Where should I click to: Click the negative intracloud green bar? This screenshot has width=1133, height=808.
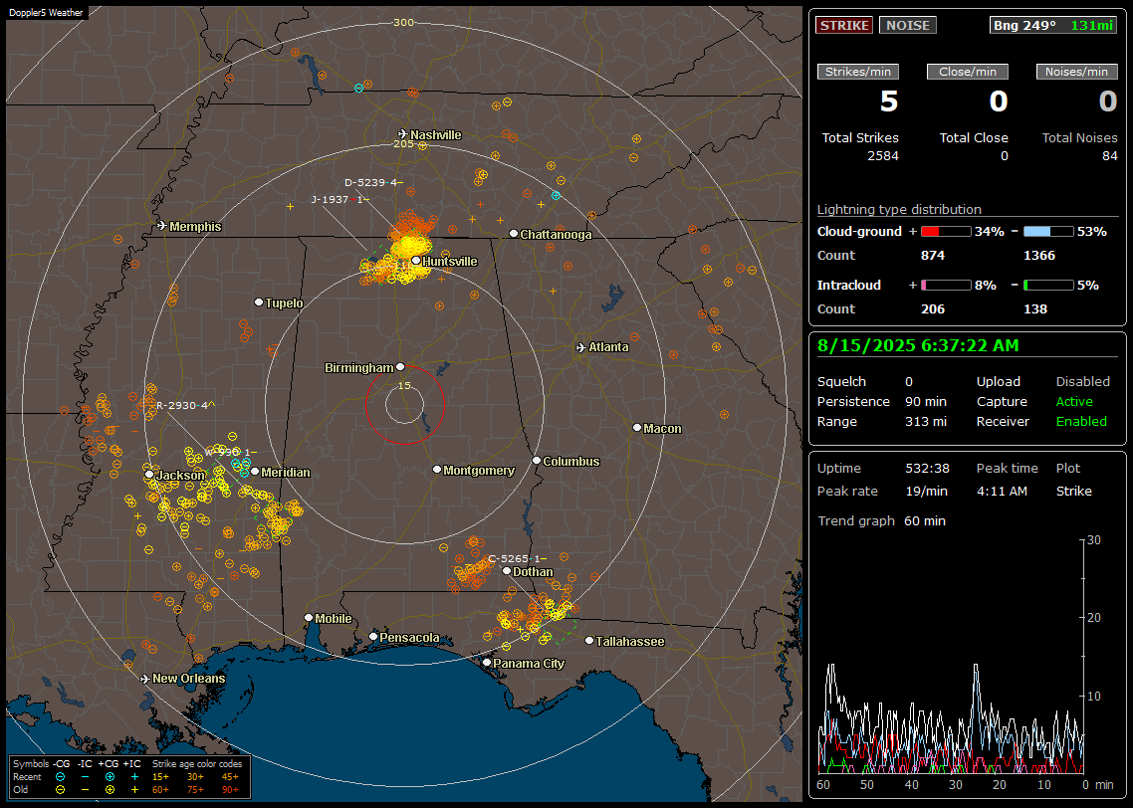coord(1048,286)
